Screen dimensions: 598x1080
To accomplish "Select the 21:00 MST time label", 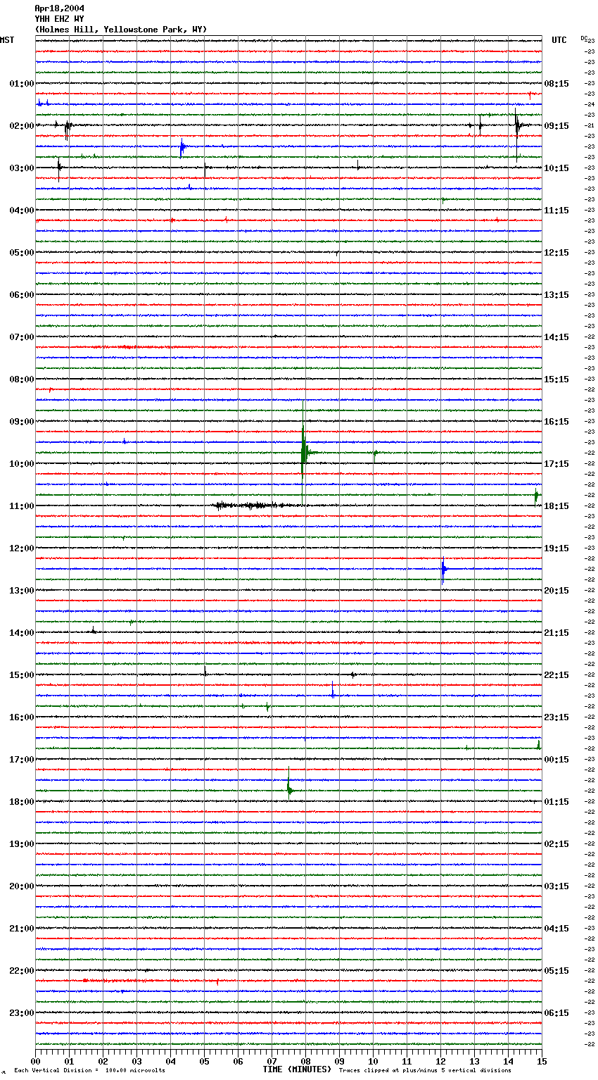I will 22,929.
